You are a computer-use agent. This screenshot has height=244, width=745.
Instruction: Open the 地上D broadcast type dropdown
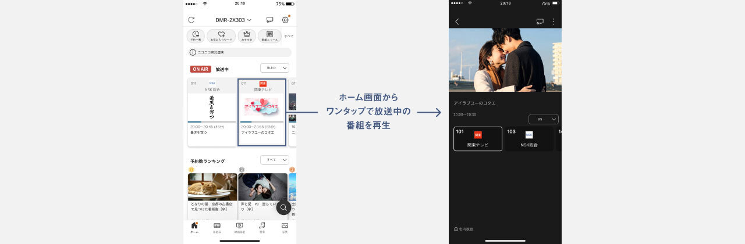click(274, 68)
